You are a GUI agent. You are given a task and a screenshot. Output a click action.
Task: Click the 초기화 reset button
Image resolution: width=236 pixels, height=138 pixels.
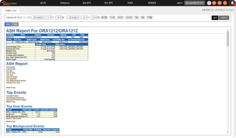[x=104, y=18]
